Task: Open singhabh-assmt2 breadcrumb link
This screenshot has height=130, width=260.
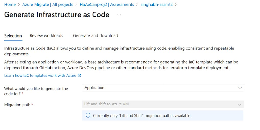Action: [x=157, y=5]
